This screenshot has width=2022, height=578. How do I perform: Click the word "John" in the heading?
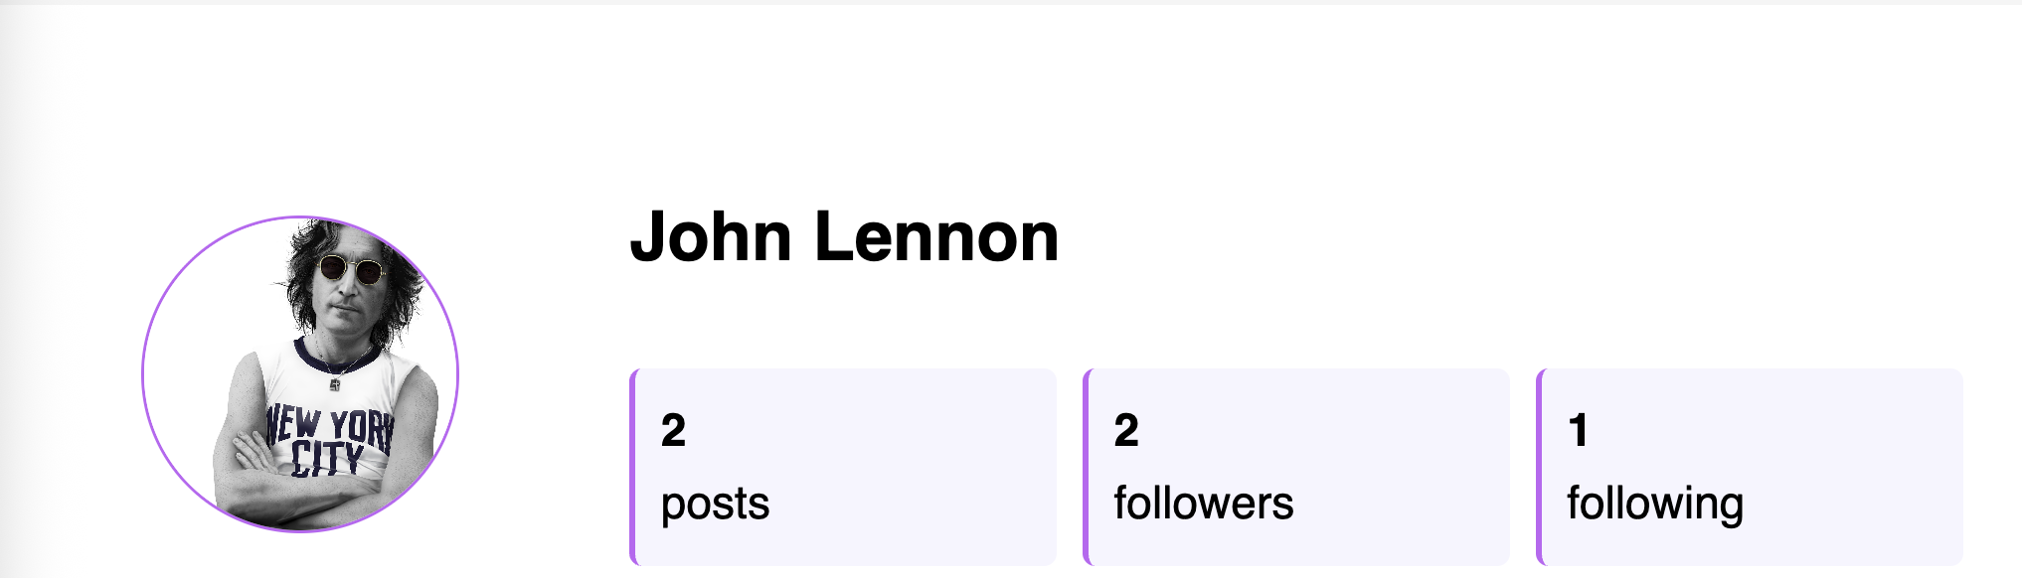click(x=711, y=237)
